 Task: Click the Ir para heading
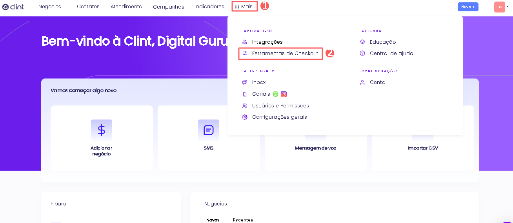tap(58, 204)
